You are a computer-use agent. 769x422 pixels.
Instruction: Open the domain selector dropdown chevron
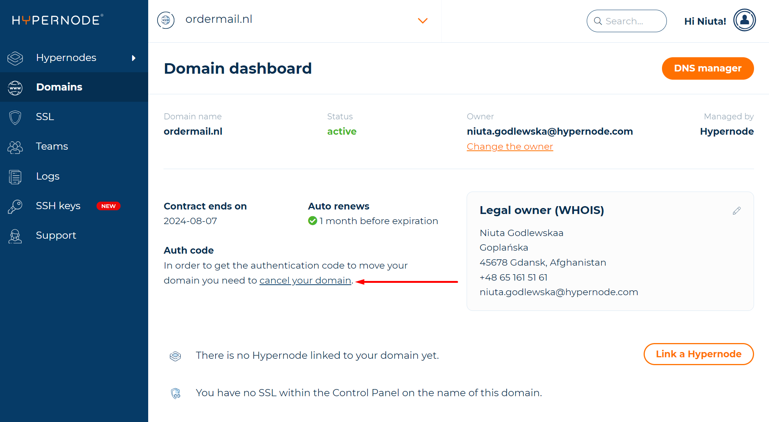point(423,21)
